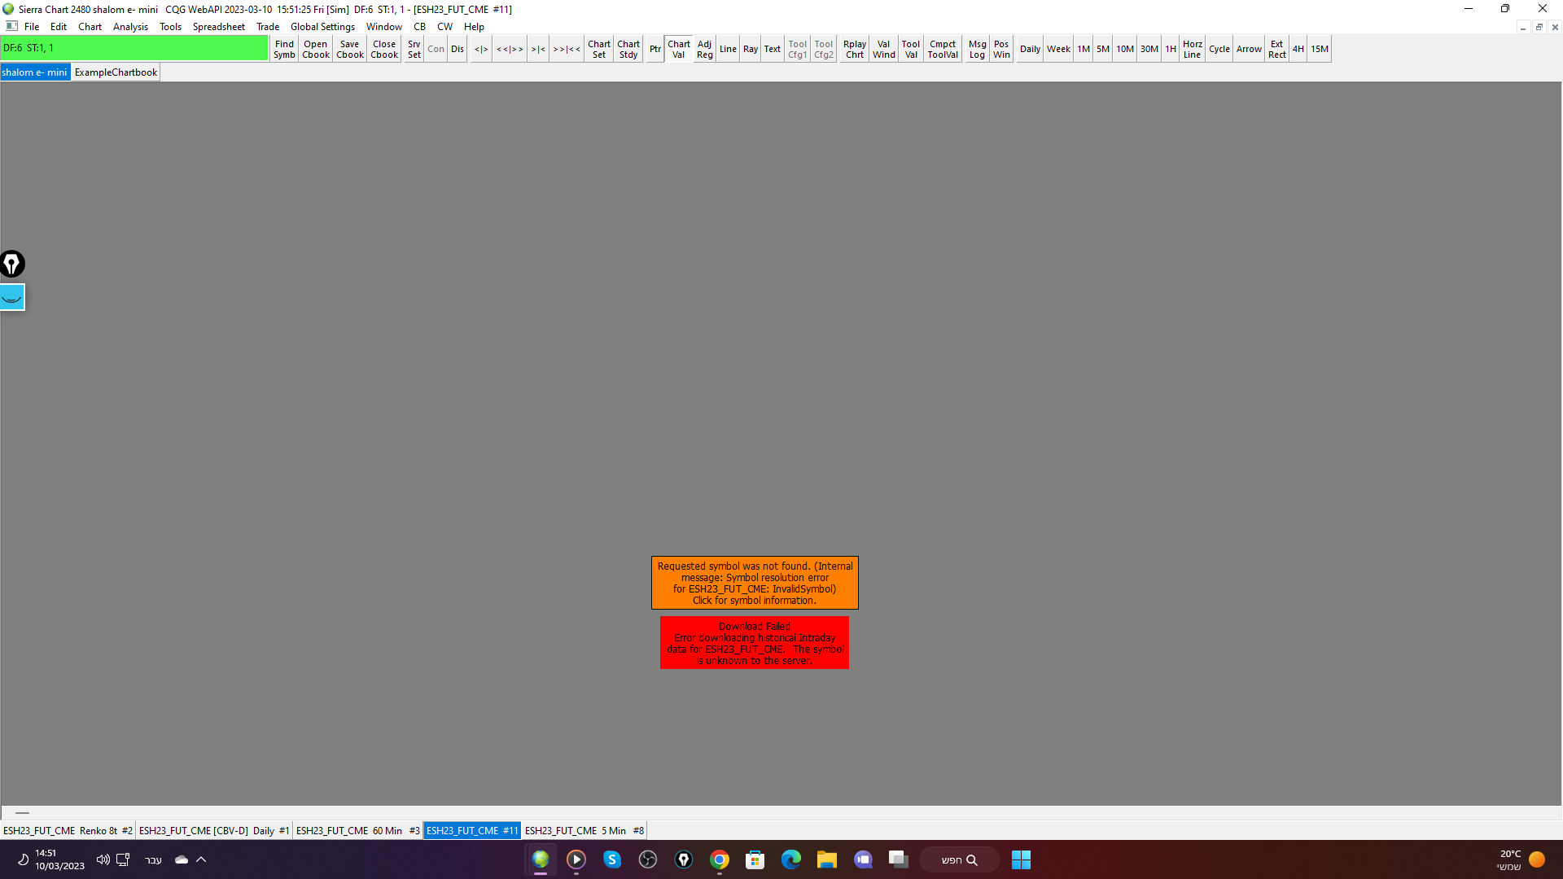Click orange symbol not found message box
This screenshot has height=879, width=1563.
(x=755, y=583)
